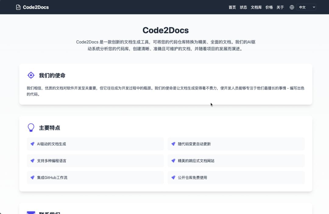
Task: Open the 首页 navigation link
Action: point(232,7)
